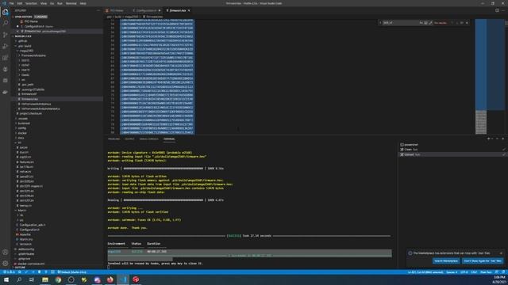Expand the replace toggle in find widget
Image resolution: width=508 pixels, height=285 pixels.
[x=380, y=23]
